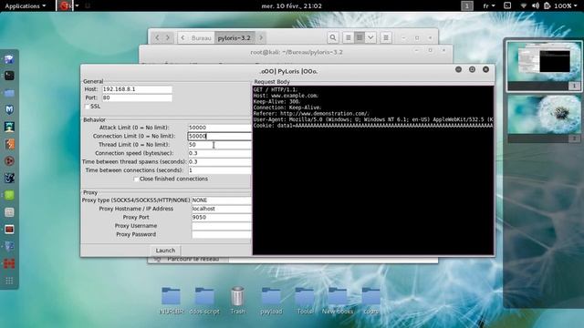The width and height of the screenshot is (584, 328).
Task: Open the cours desktop folder
Action: pyautogui.click(x=371, y=301)
